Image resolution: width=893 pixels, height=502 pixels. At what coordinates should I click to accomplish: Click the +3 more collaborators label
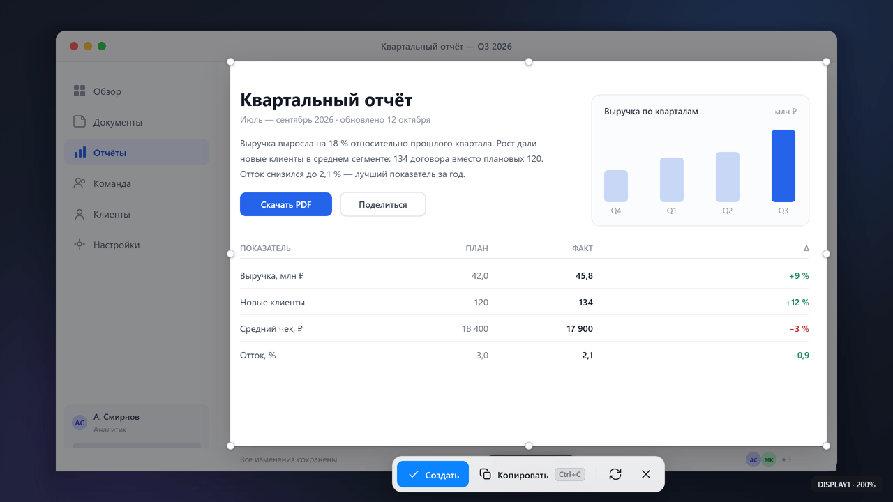(786, 459)
